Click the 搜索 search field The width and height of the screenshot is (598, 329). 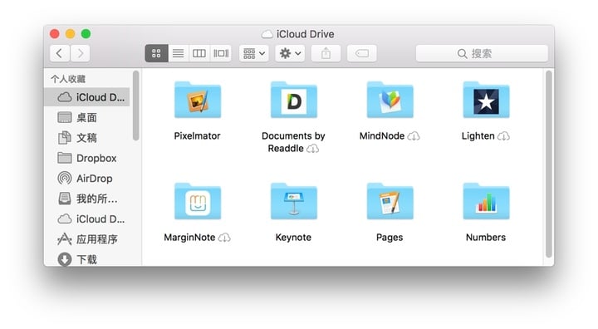482,53
